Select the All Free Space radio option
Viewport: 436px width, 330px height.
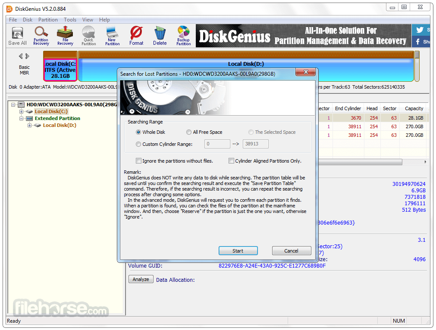[x=189, y=132]
